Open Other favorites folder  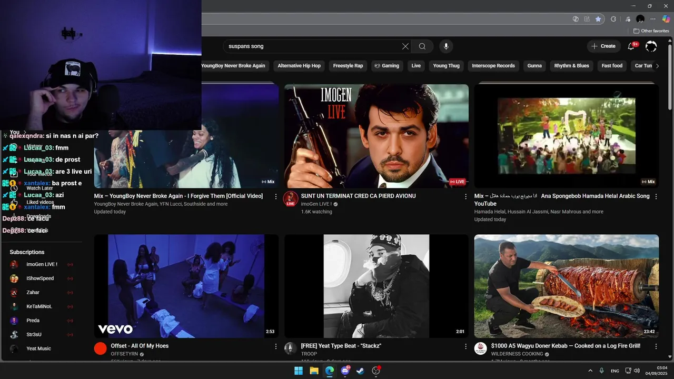pyautogui.click(x=651, y=31)
